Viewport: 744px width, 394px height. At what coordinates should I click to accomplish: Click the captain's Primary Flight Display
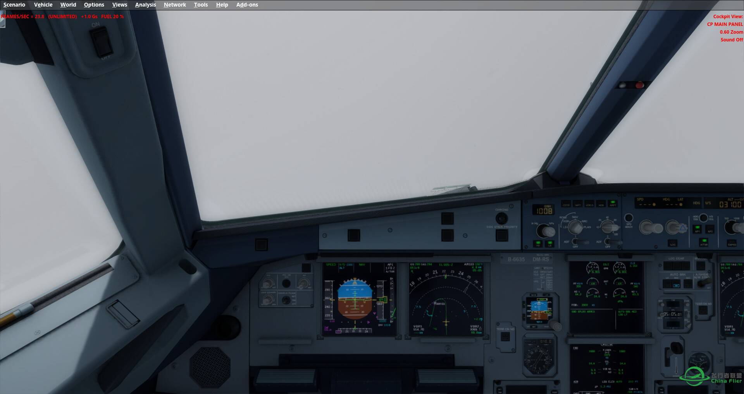pyautogui.click(x=360, y=299)
